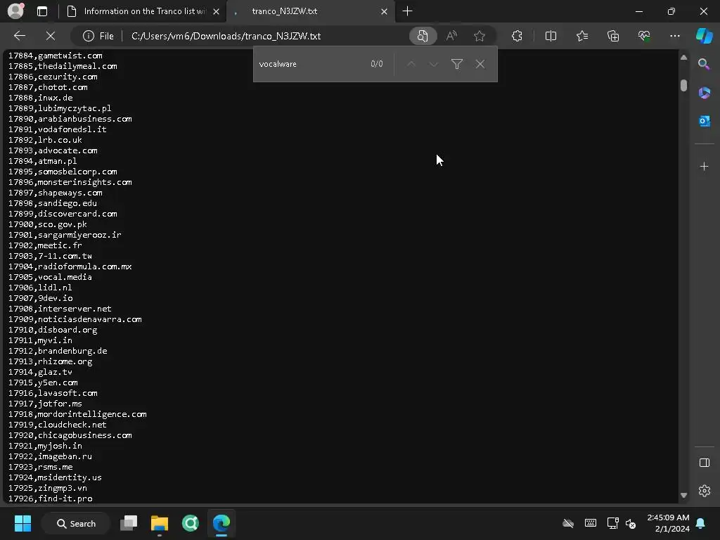Screen dimensions: 720x540
Task: Click scrollbar up arrow
Action: (x=683, y=58)
